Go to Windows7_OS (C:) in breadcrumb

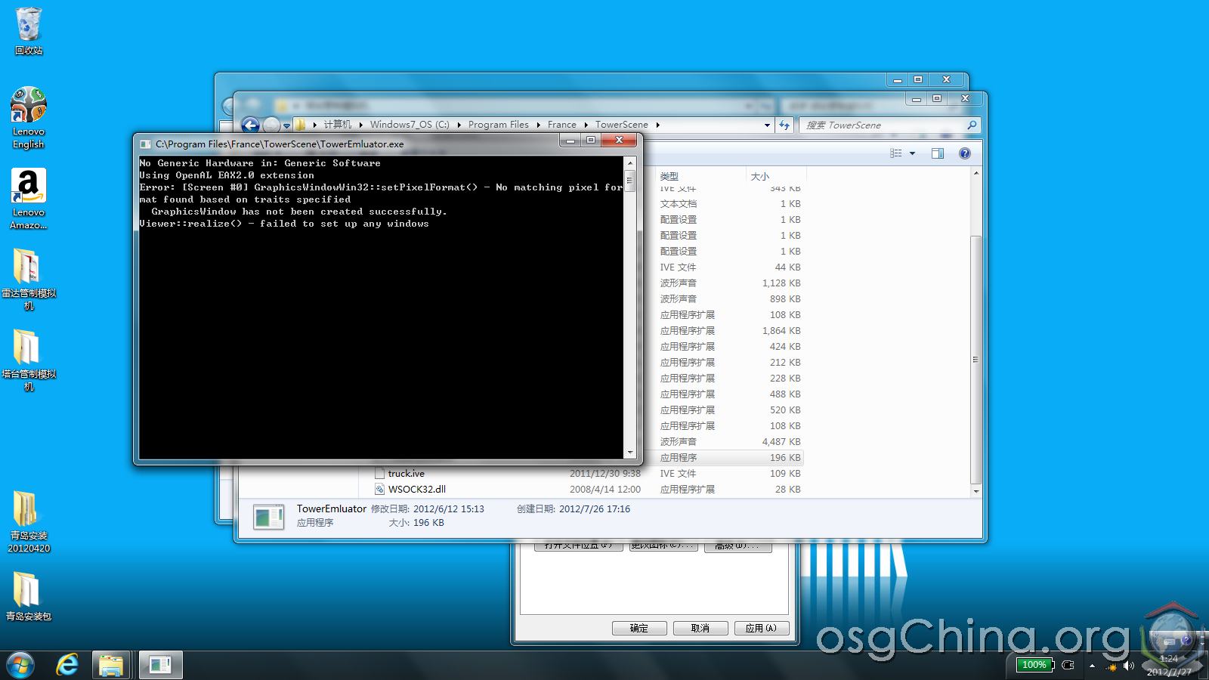click(x=410, y=125)
